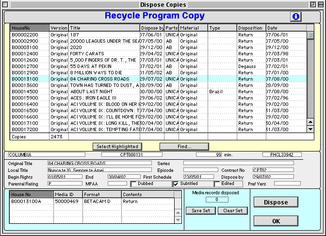Select the row titled 2020
This screenshot has height=236, width=326.
tap(158, 48)
